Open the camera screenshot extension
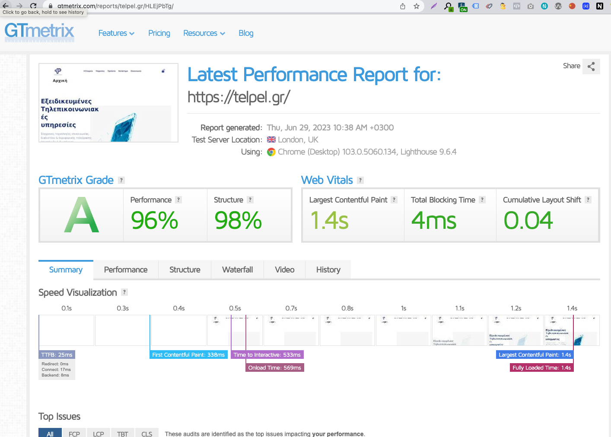Image resolution: width=611 pixels, height=437 pixels. pyautogui.click(x=531, y=6)
